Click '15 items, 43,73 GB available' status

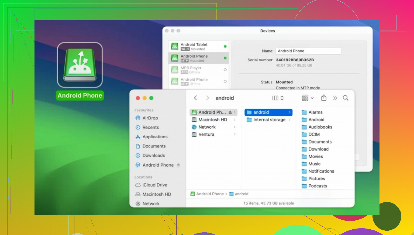point(268,203)
